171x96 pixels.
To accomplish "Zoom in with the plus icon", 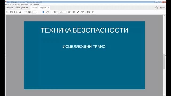I will coord(55,12).
